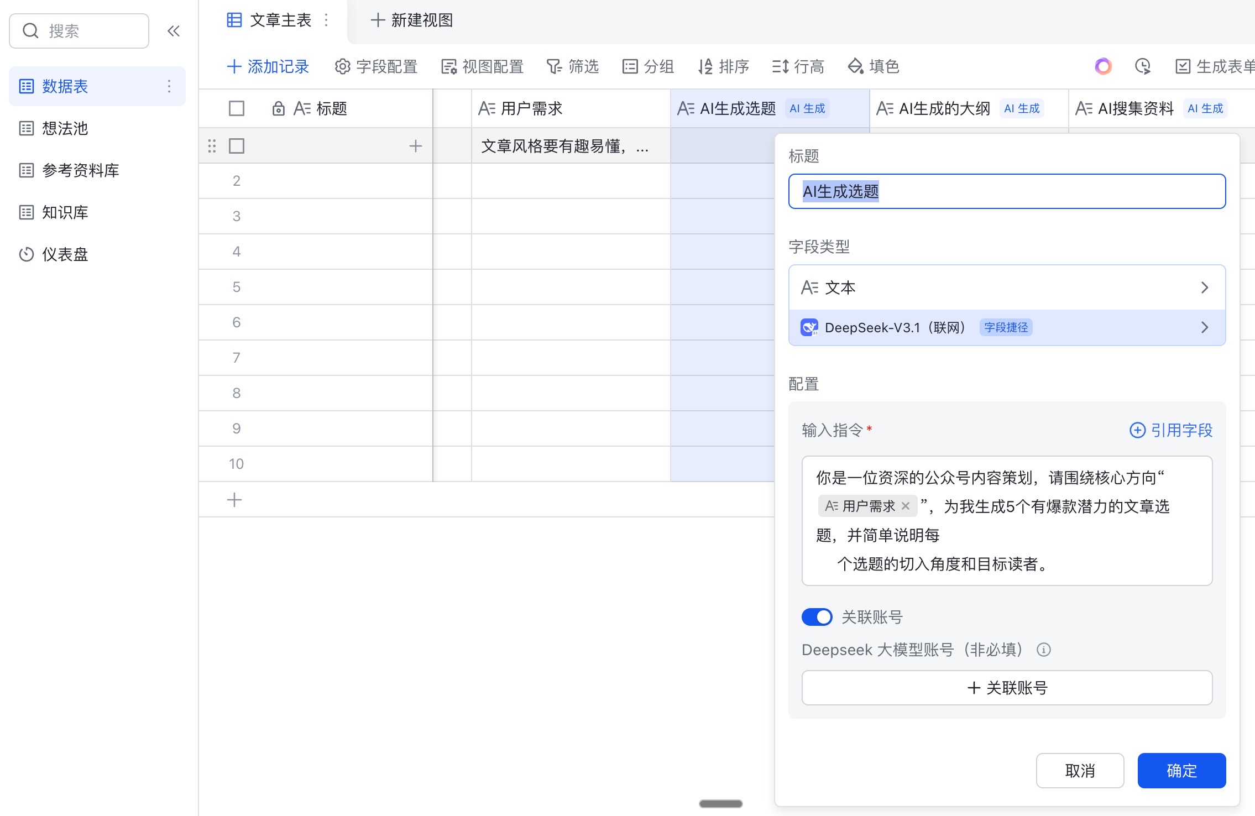Click into the 标题 input with AI生成选题
This screenshot has height=816, width=1255.
1007,191
